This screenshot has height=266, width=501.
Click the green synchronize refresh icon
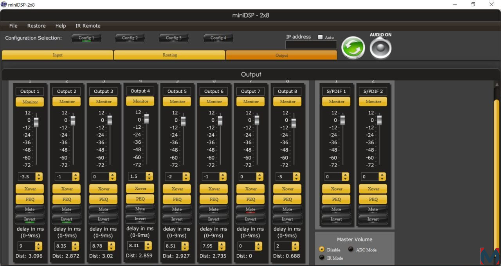[353, 48]
